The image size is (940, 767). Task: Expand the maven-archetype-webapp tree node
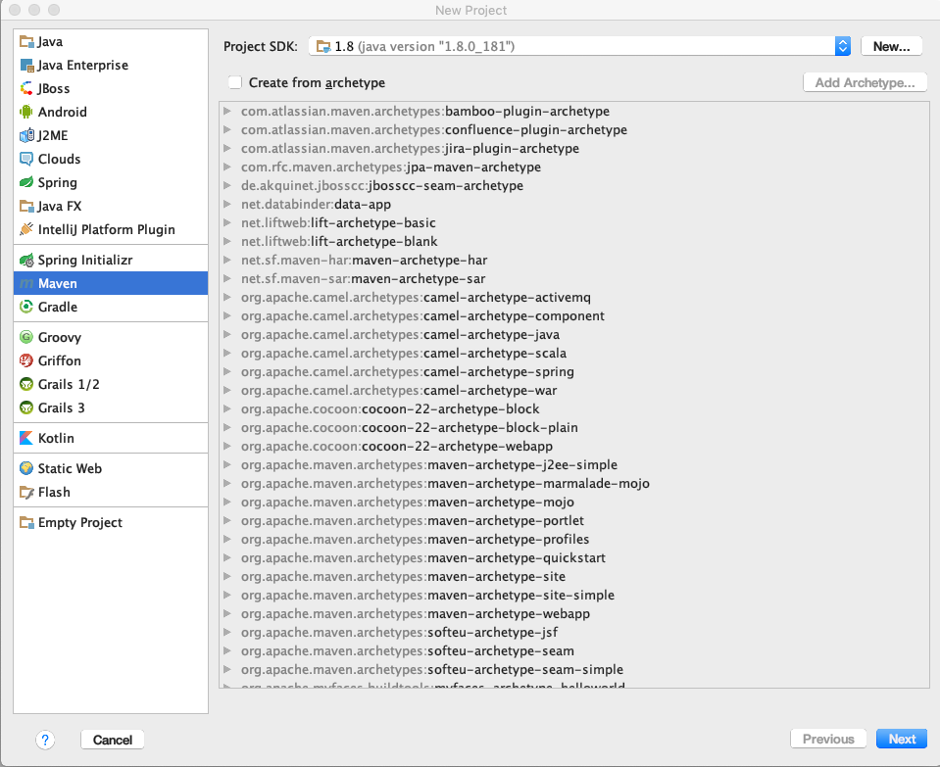click(227, 614)
